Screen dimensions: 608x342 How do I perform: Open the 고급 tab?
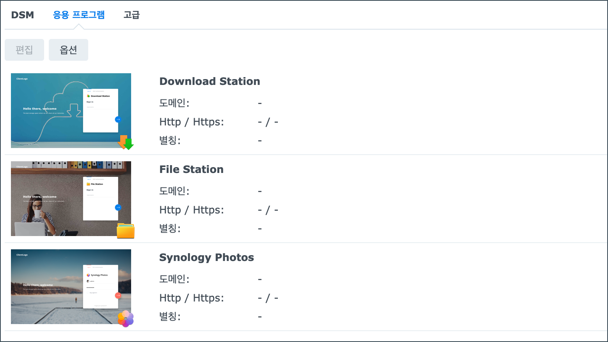point(132,15)
